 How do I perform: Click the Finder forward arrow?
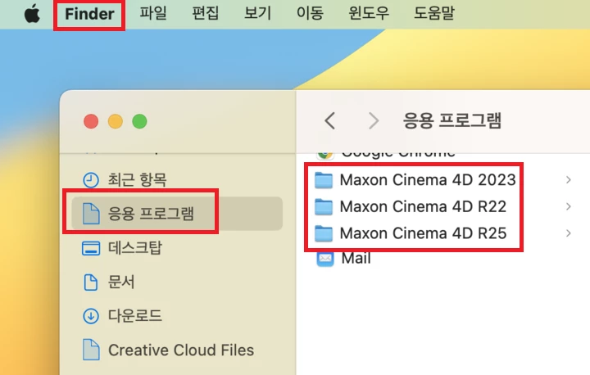click(374, 120)
